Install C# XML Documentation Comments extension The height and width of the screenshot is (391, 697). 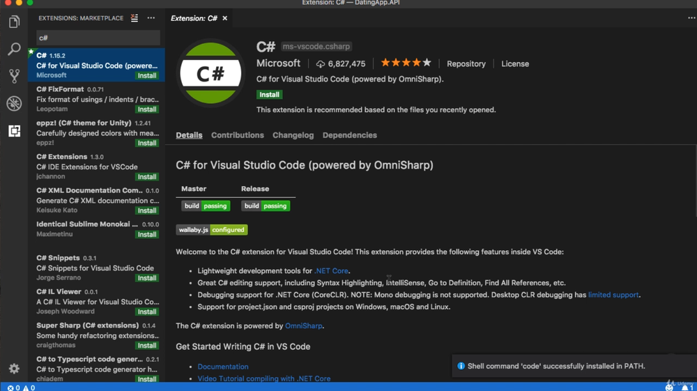click(147, 210)
